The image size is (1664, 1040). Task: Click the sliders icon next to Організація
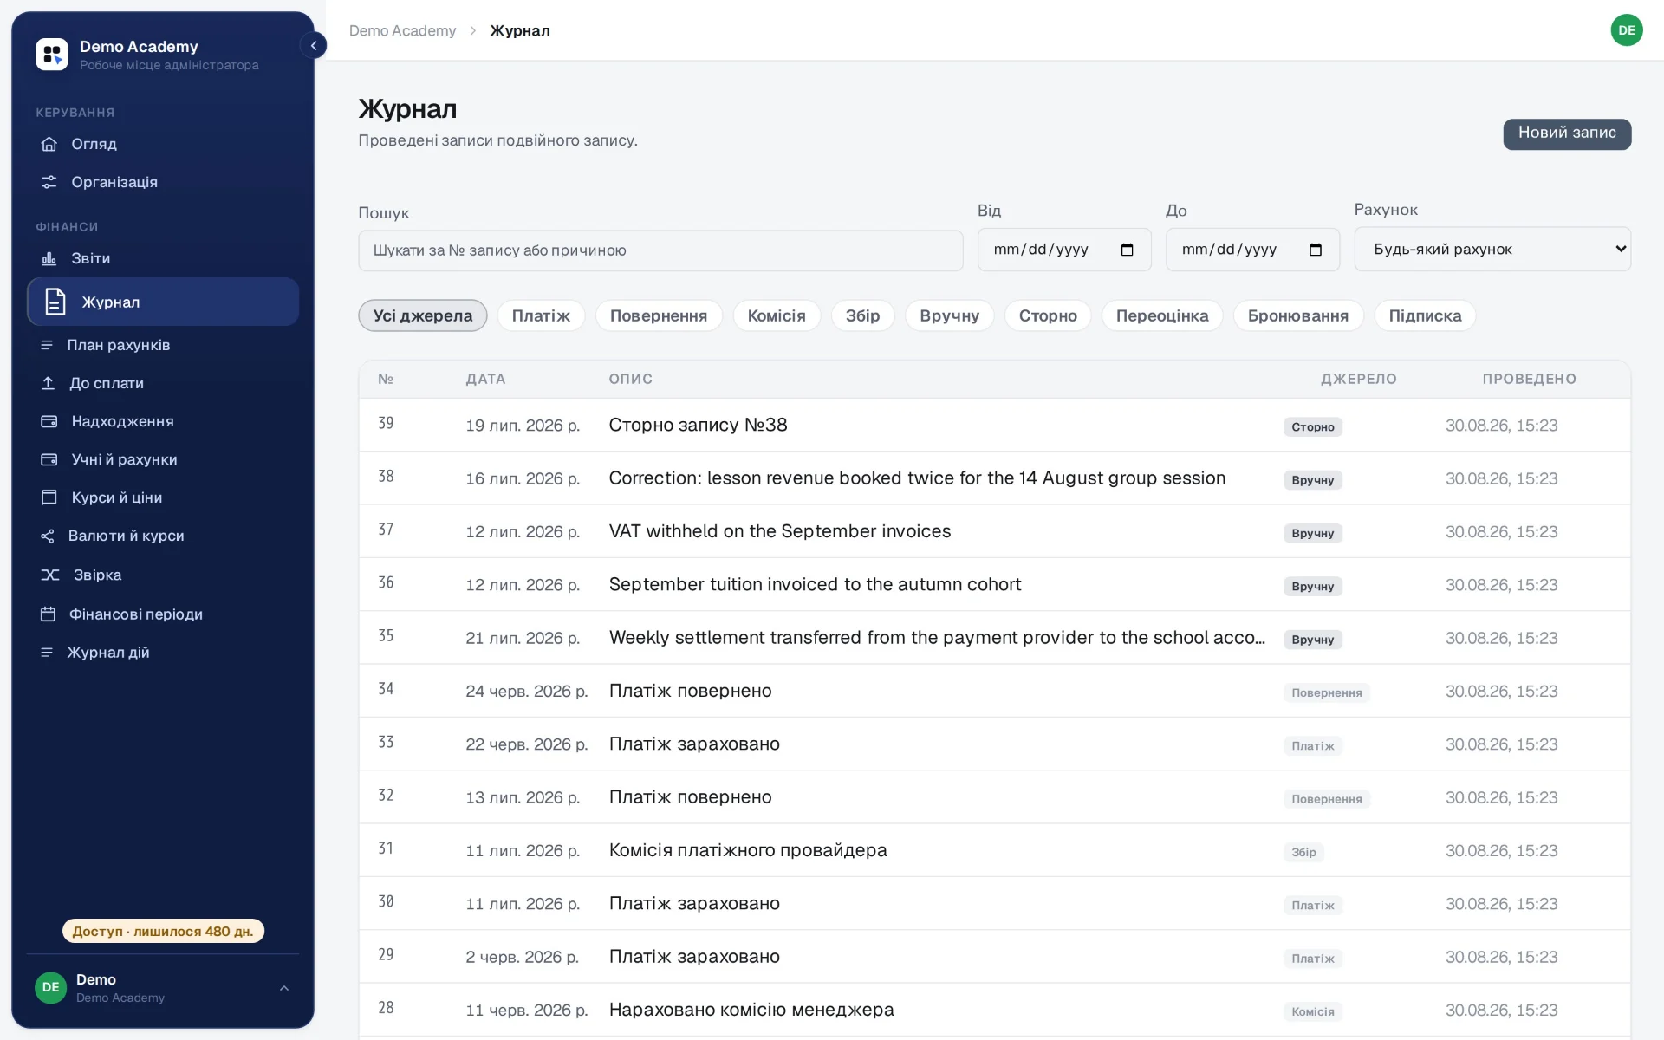49,182
